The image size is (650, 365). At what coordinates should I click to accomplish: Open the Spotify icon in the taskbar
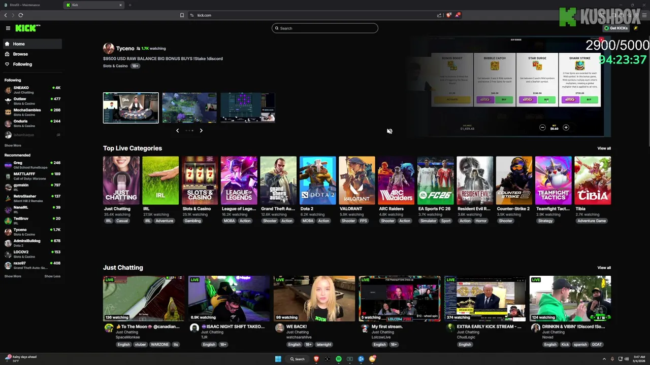[x=339, y=359]
